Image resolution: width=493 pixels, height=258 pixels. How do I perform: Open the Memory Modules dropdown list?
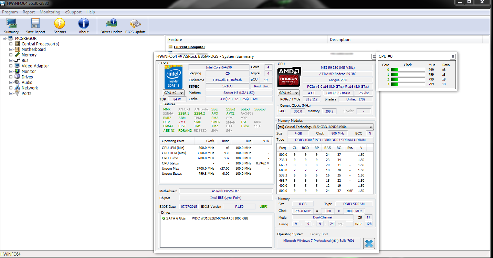click(x=325, y=127)
